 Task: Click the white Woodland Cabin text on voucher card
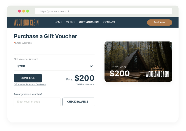tap(157, 74)
